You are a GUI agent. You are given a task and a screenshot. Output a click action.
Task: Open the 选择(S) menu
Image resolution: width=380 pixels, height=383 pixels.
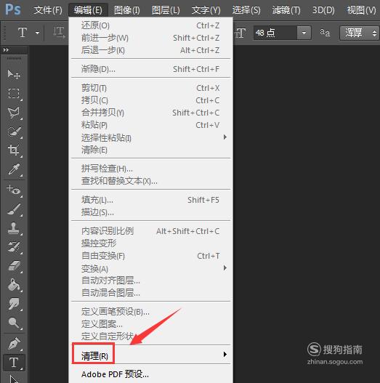(x=246, y=10)
